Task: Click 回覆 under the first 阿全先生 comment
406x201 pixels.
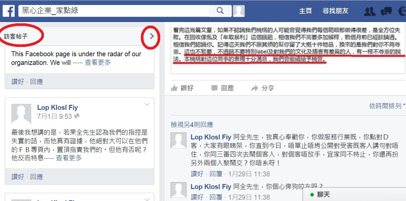Action: coord(215,174)
